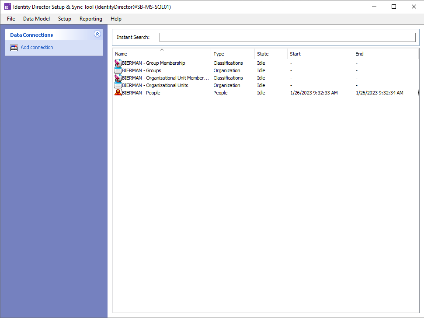Sort by the Type column header
The width and height of the screenshot is (424, 318).
pos(233,54)
